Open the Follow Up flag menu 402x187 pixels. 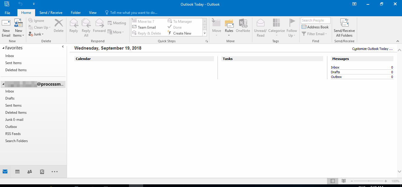(x=292, y=28)
